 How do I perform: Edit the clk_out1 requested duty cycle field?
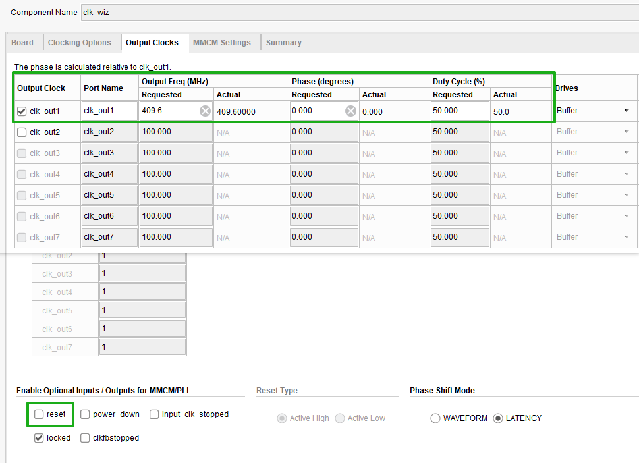(459, 111)
